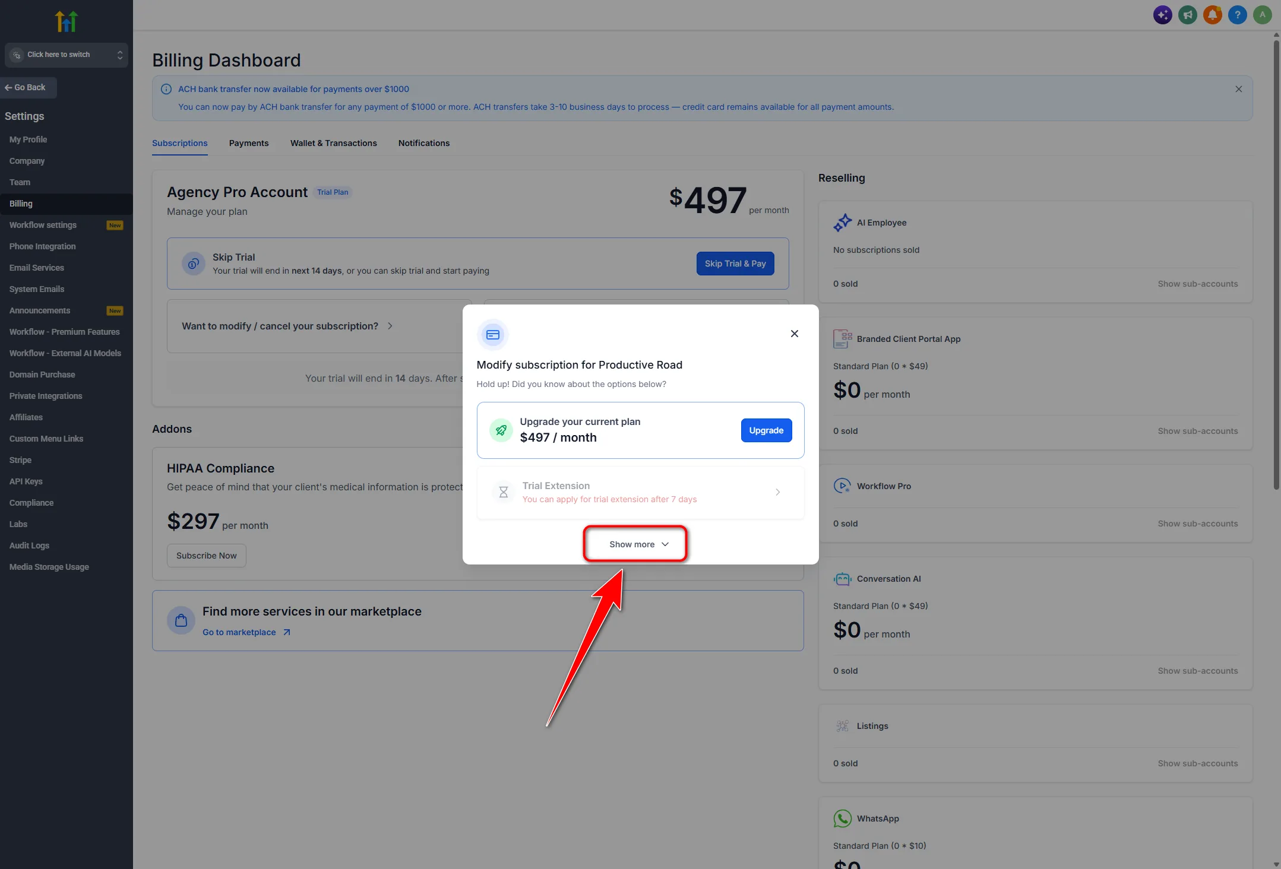Image resolution: width=1281 pixels, height=869 pixels.
Task: Open the AI assistant sparkle icon in header
Action: pyautogui.click(x=1163, y=15)
